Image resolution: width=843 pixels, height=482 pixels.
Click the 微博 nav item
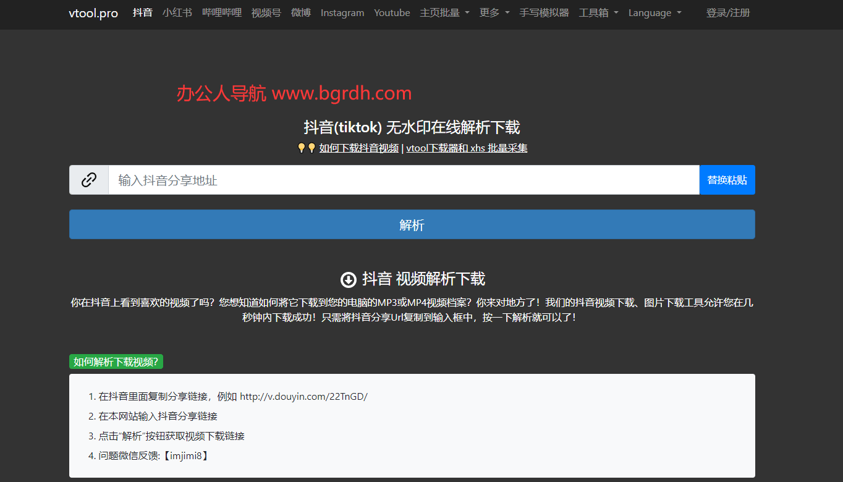coord(301,12)
